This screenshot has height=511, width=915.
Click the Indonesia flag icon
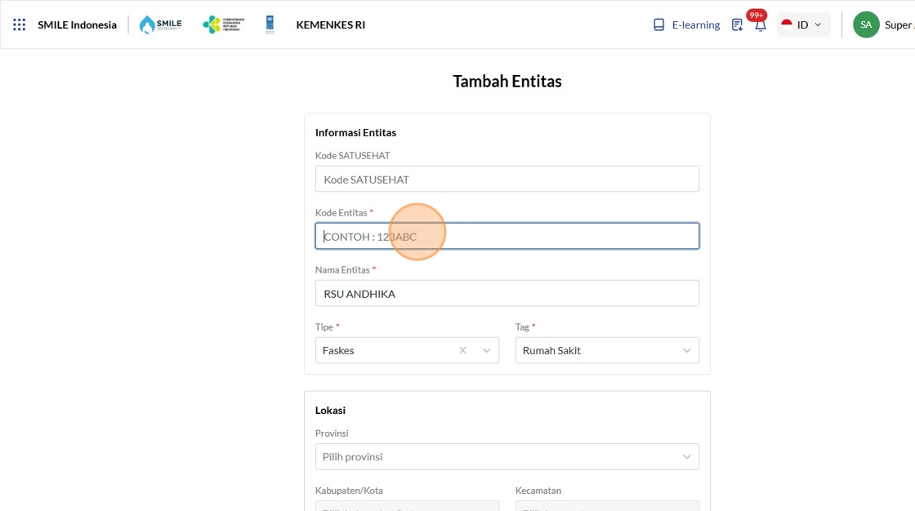pos(787,24)
